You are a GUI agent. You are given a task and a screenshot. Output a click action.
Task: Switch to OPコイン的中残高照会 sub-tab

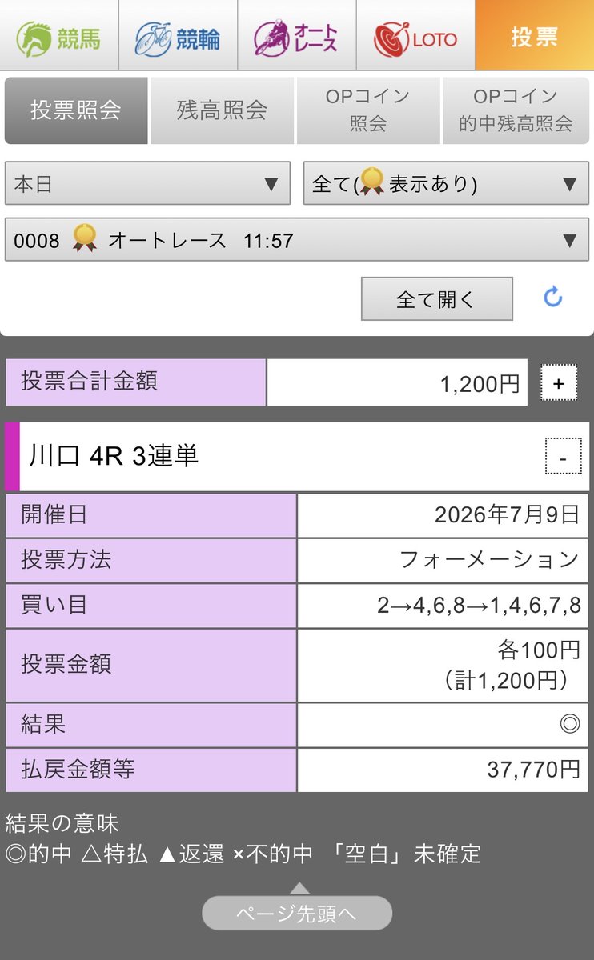[516, 110]
